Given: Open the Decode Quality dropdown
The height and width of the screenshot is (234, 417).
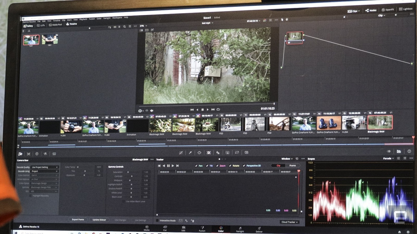Looking at the screenshot, I should [45, 167].
